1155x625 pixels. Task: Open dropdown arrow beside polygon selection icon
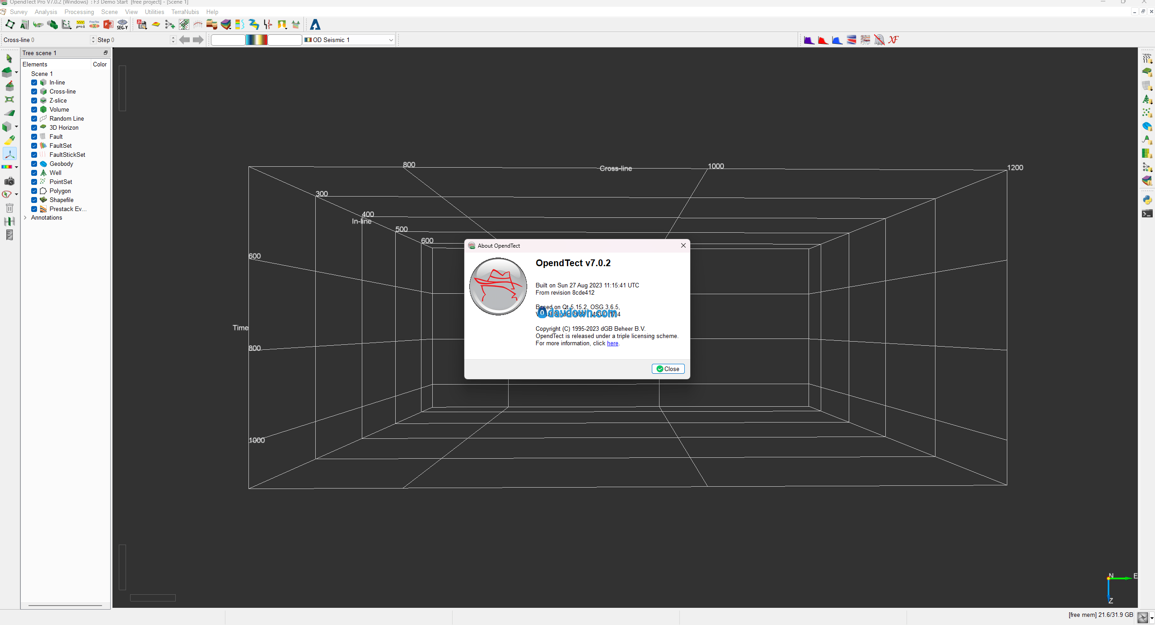[x=16, y=194]
